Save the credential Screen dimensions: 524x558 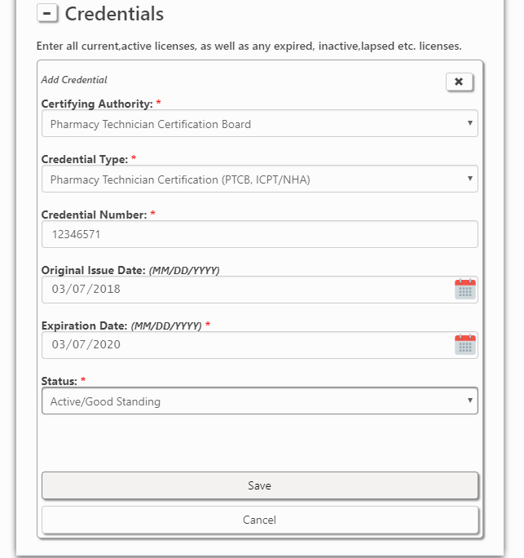tap(259, 485)
